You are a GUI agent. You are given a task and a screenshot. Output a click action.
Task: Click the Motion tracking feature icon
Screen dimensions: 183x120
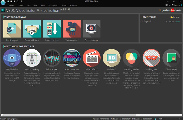click(x=32, y=58)
